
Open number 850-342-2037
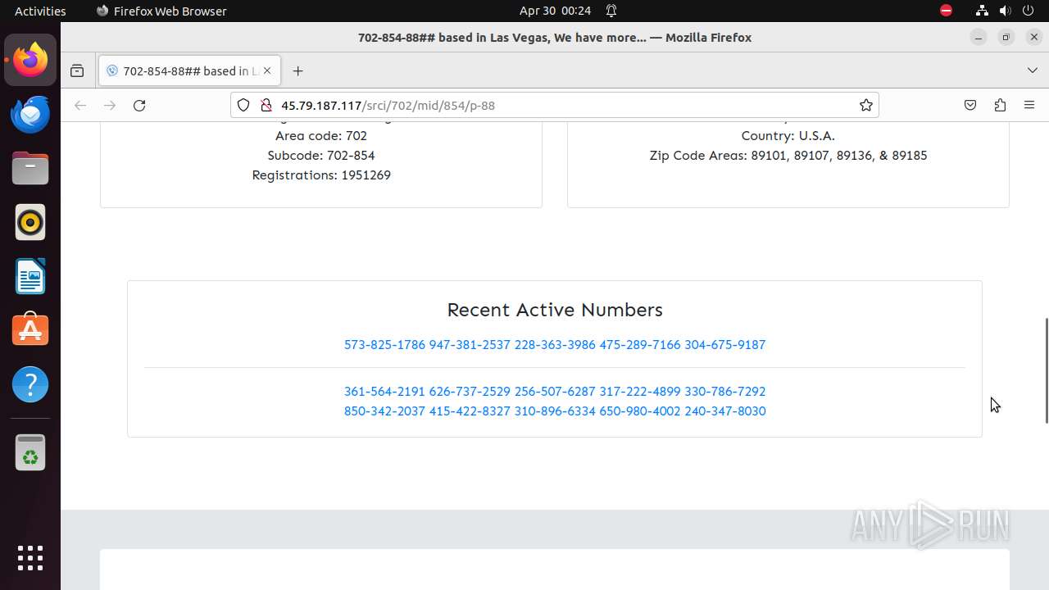point(384,411)
